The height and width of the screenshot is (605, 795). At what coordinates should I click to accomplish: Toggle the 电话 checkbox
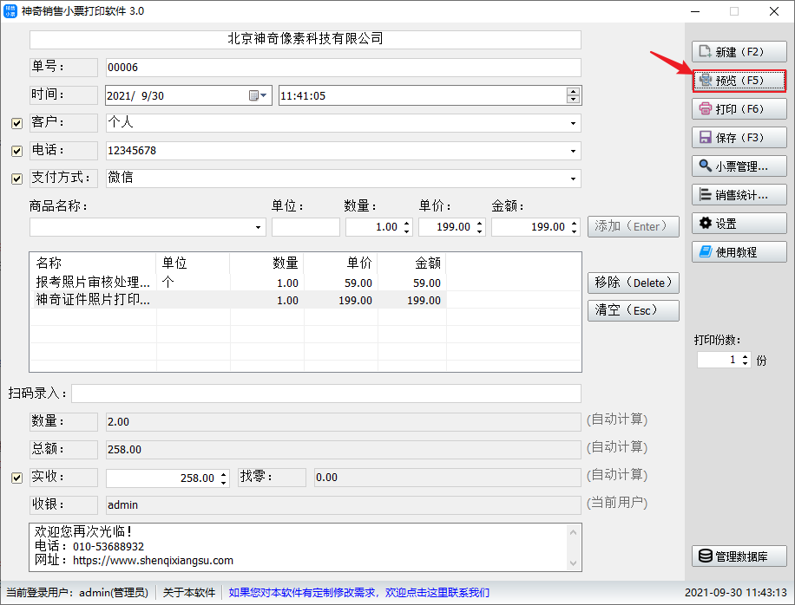16,151
